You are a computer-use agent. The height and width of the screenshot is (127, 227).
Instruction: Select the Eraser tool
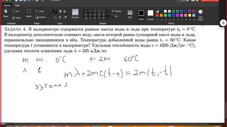[60, 12]
